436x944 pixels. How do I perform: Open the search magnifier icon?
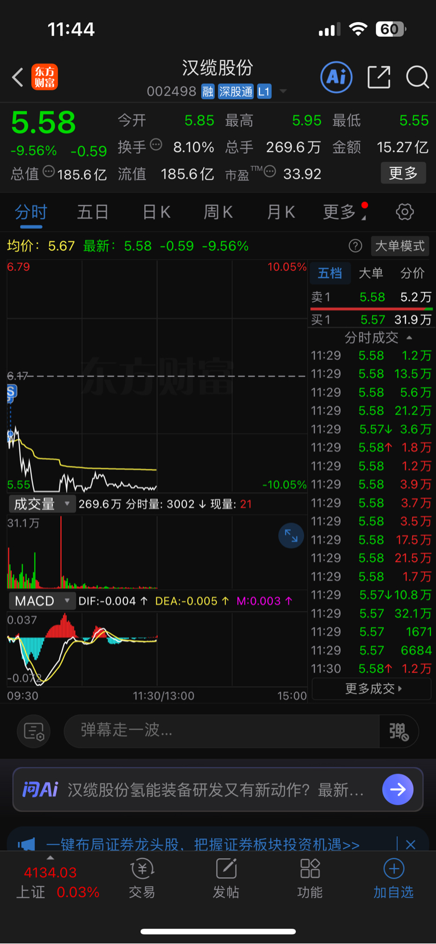tap(417, 77)
